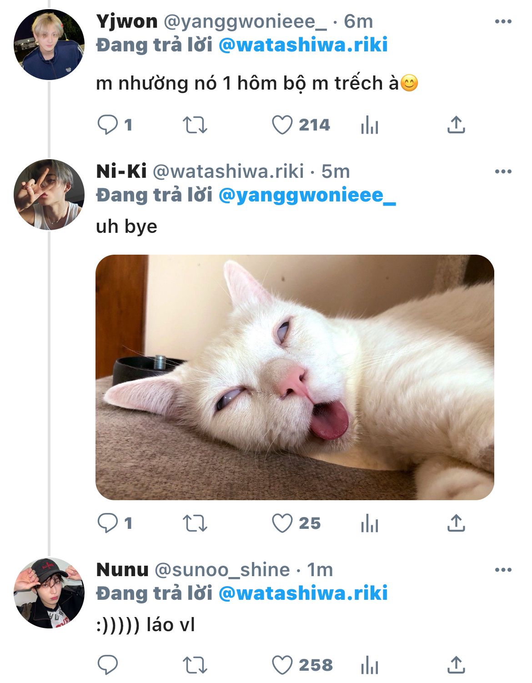The image size is (532, 683).
Task: View Nunu's profile avatar
Action: [x=49, y=593]
